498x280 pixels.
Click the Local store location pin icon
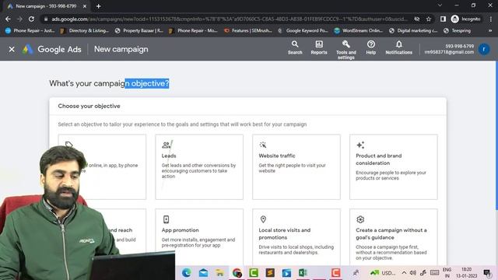pos(263,219)
